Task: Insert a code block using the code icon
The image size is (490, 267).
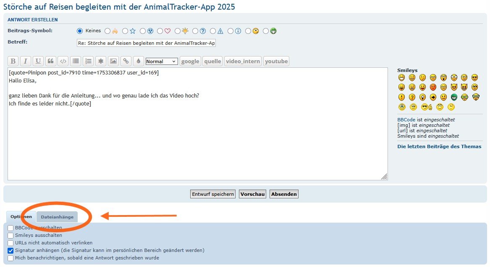Action: [x=63, y=61]
